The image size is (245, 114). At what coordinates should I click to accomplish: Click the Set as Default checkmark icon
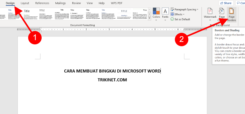[172, 19]
